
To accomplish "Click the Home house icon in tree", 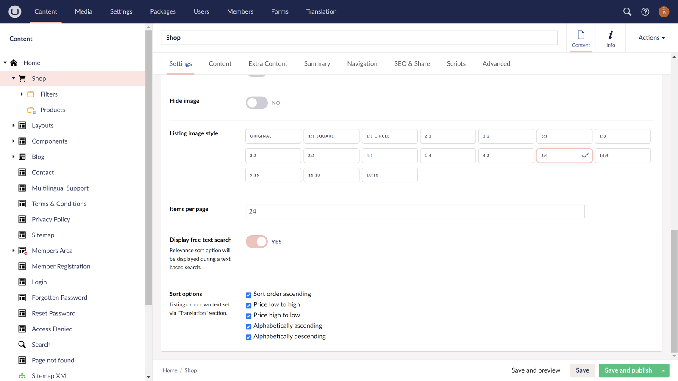I will [x=14, y=63].
